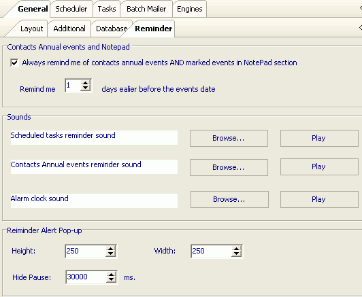Go to the Engines tab
362x297 pixels.
tap(190, 9)
